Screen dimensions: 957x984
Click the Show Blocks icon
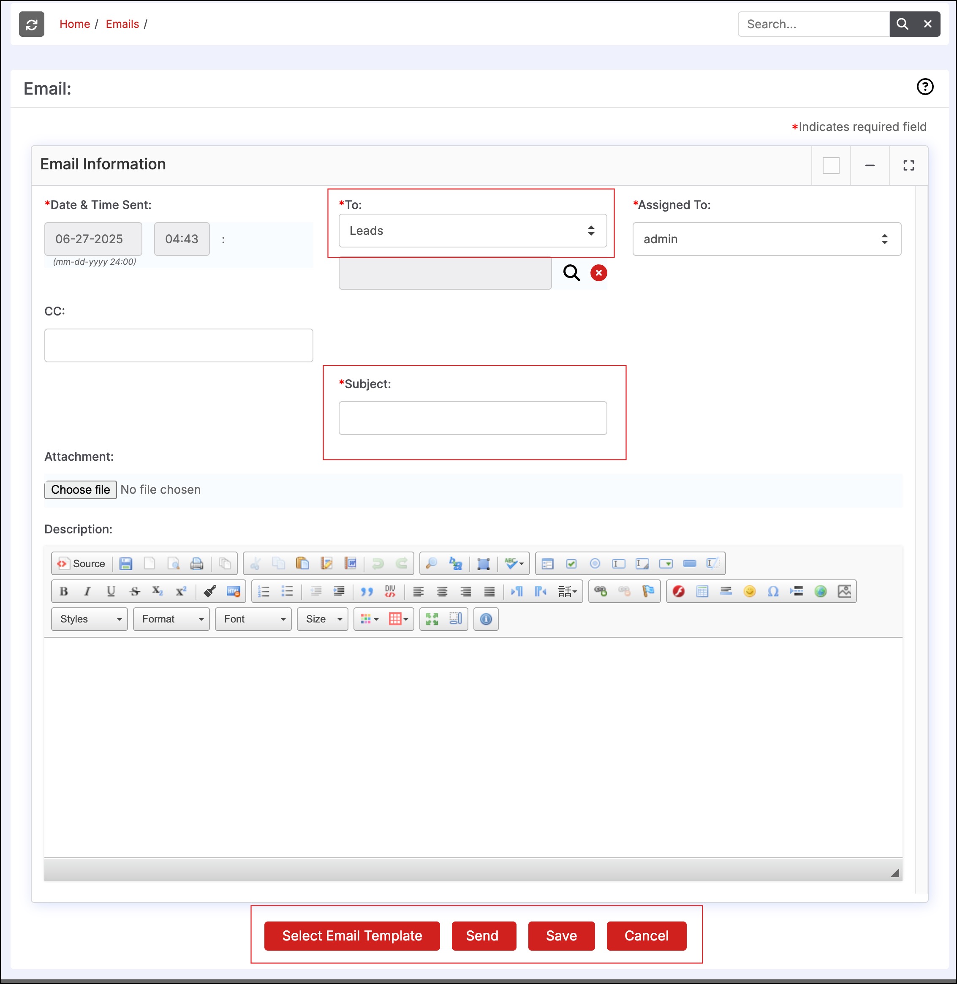[456, 619]
